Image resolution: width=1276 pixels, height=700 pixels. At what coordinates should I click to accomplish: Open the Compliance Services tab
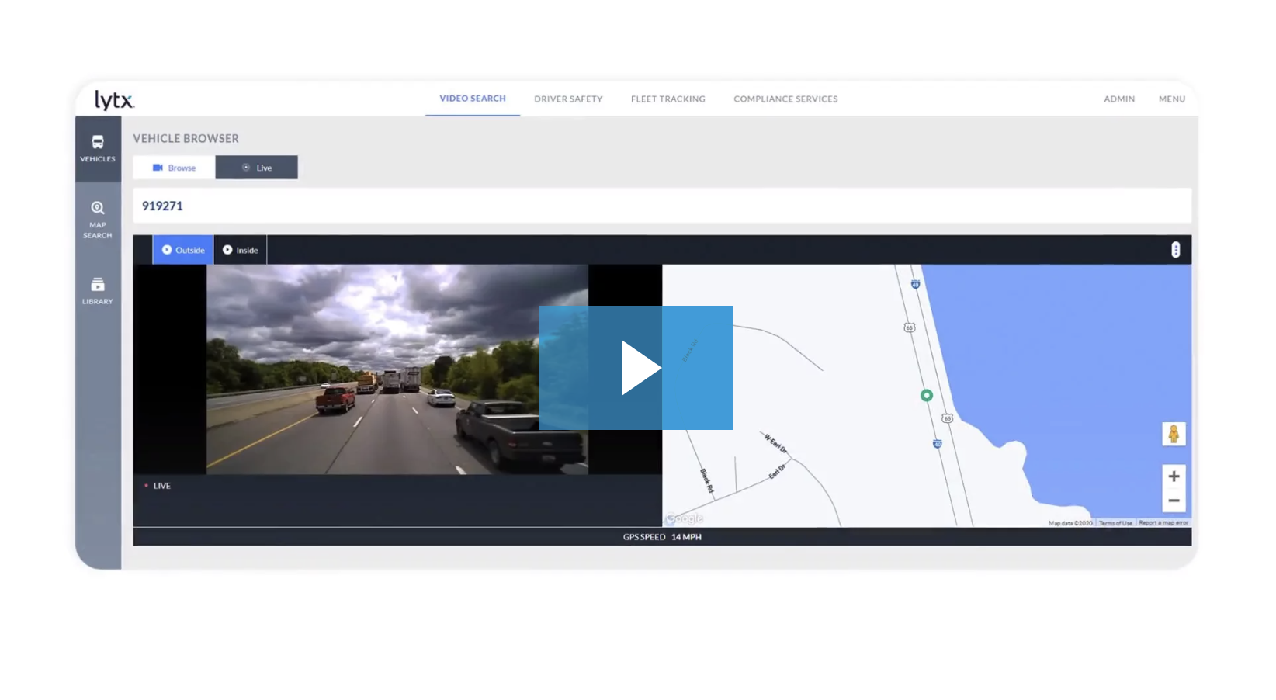click(x=785, y=99)
